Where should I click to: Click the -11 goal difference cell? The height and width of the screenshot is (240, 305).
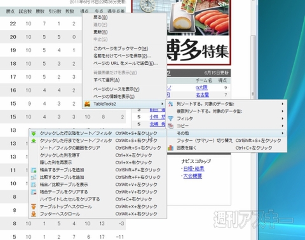120,237
